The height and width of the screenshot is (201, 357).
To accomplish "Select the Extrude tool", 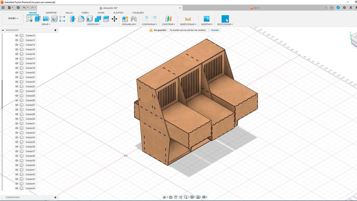I will point(38,19).
